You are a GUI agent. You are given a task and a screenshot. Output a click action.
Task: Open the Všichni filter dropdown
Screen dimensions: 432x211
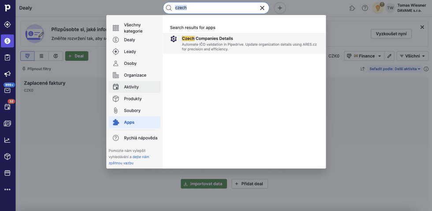point(413,56)
